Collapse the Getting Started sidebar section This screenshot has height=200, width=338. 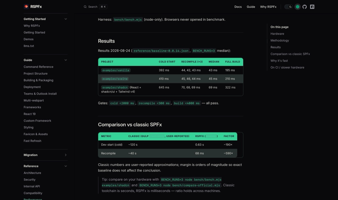[66, 19]
